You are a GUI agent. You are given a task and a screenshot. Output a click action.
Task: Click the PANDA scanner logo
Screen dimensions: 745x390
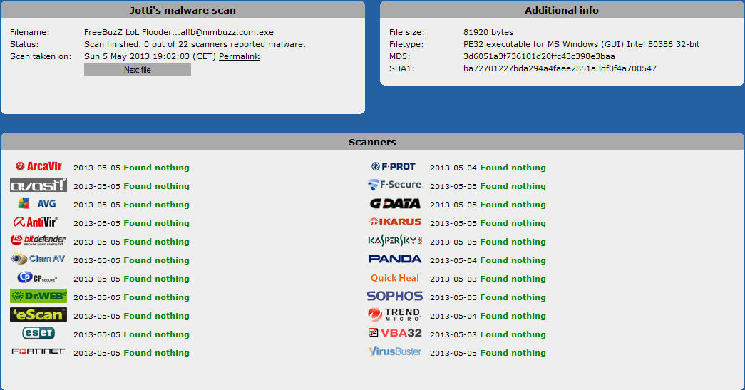(x=395, y=259)
